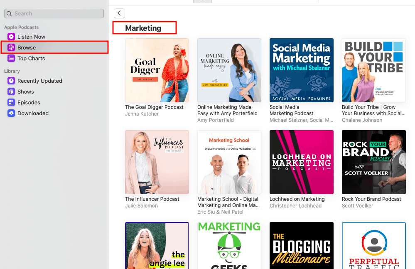Screen dimensions: 415x269
Task: Open Marketing School podcast artwork
Action: tap(229, 162)
